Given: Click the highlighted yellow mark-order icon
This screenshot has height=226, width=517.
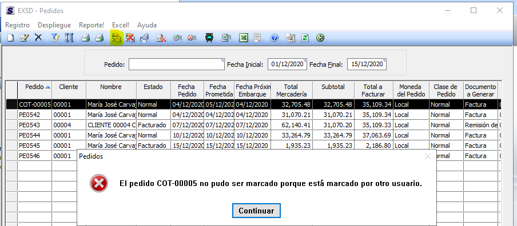Looking at the screenshot, I should click(x=117, y=38).
